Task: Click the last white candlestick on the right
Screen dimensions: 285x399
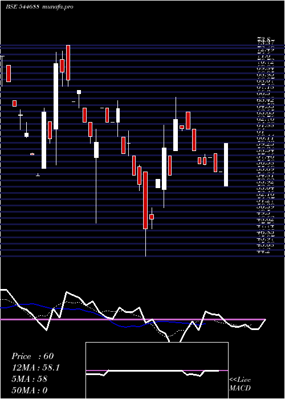Action: coord(226,165)
